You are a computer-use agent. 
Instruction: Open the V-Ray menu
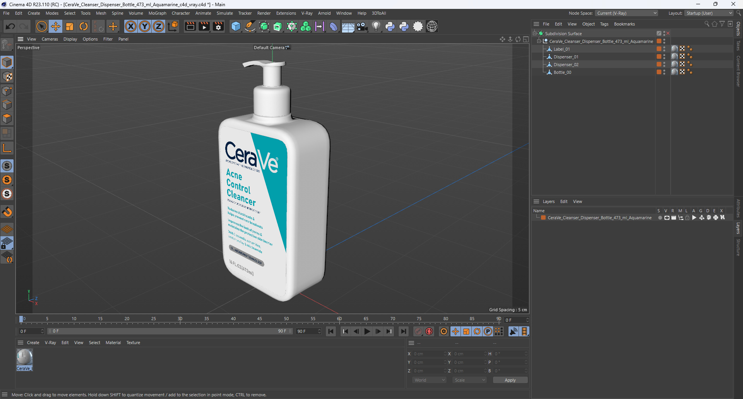pyautogui.click(x=307, y=13)
